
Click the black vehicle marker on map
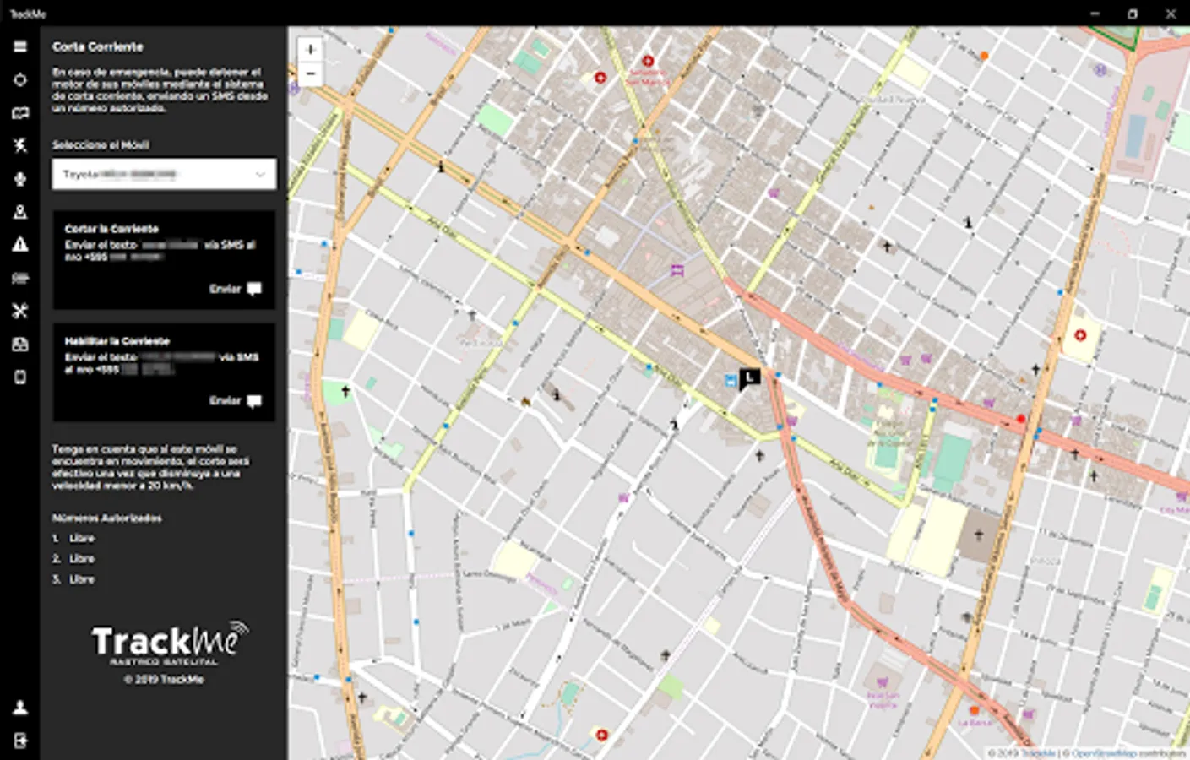click(x=749, y=378)
